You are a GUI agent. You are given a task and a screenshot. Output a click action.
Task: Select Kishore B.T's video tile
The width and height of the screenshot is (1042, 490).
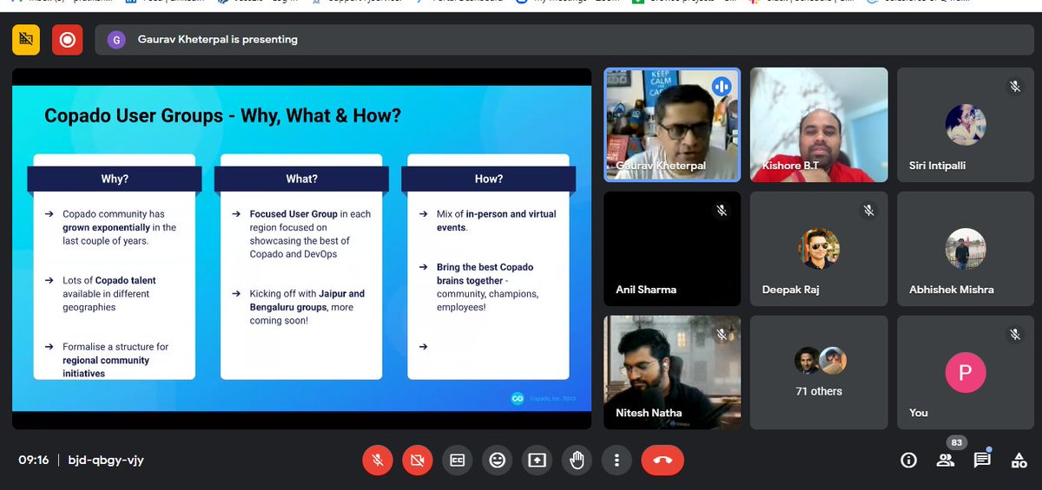tap(819, 125)
